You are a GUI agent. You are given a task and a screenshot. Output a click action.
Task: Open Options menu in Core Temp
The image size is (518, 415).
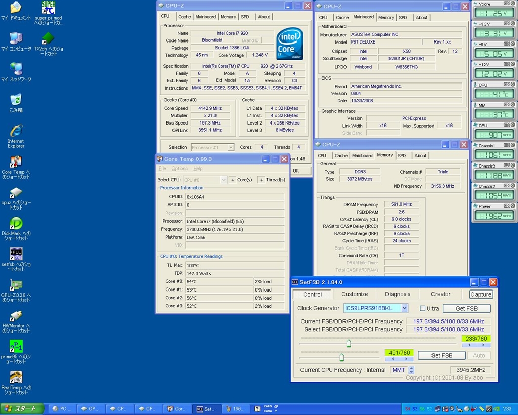179,169
